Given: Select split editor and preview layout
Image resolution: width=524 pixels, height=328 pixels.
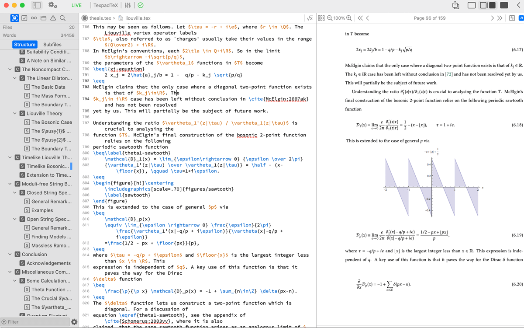Looking at the screenshot, I should (x=487, y=5).
